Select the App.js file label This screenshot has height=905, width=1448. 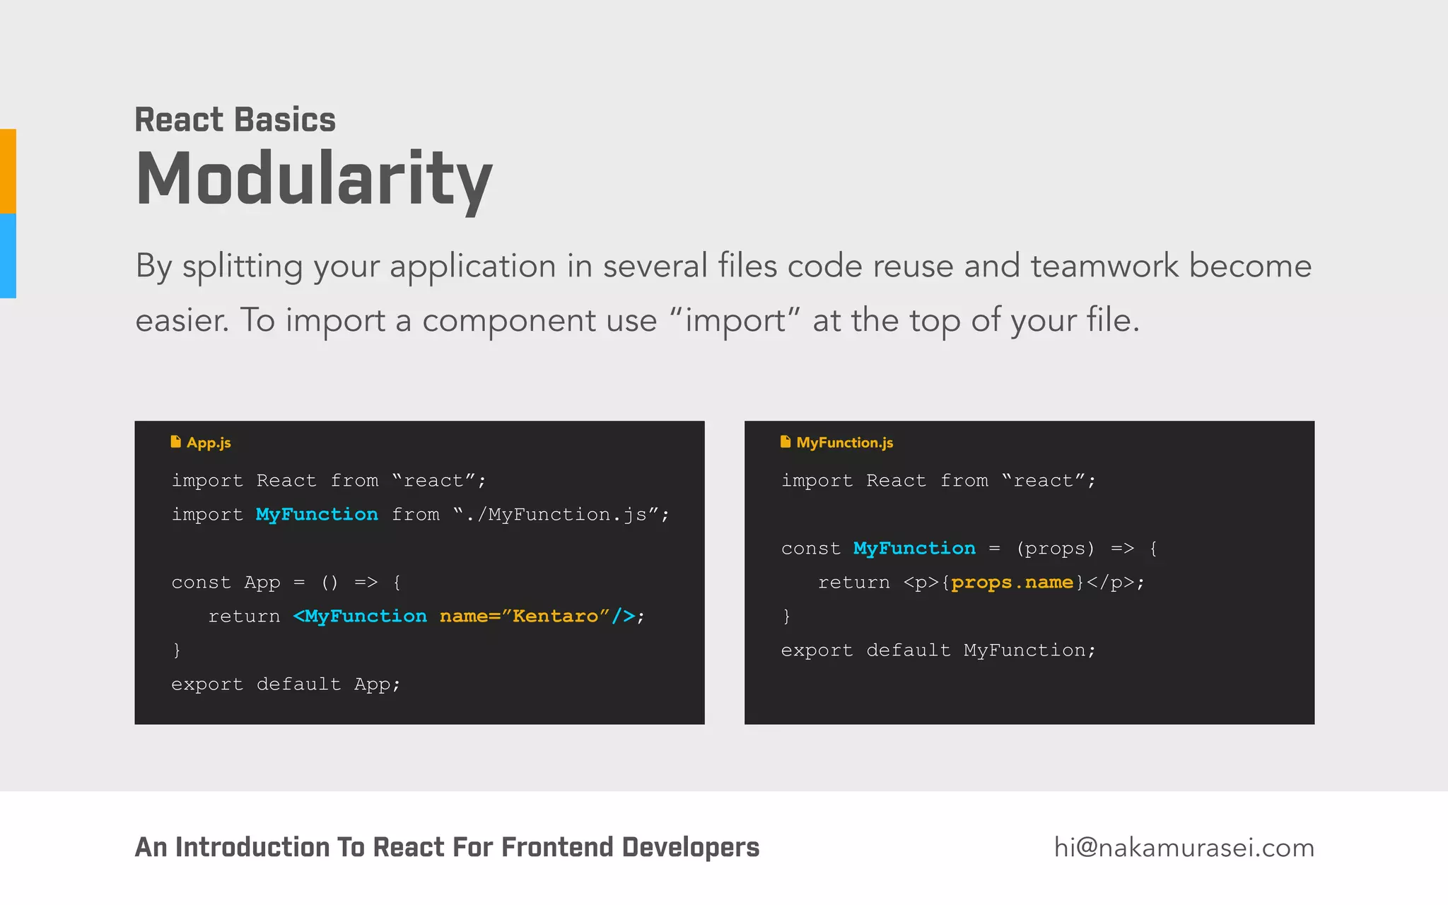[x=209, y=443]
